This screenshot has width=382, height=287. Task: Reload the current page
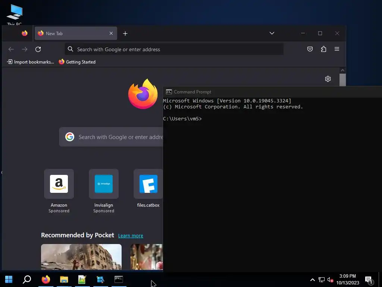[38, 49]
